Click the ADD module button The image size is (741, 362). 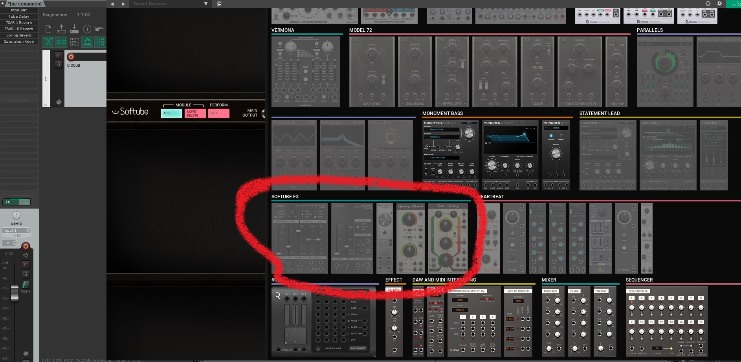(x=172, y=113)
